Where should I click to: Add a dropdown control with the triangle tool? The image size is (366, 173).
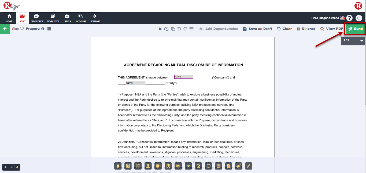point(188,166)
